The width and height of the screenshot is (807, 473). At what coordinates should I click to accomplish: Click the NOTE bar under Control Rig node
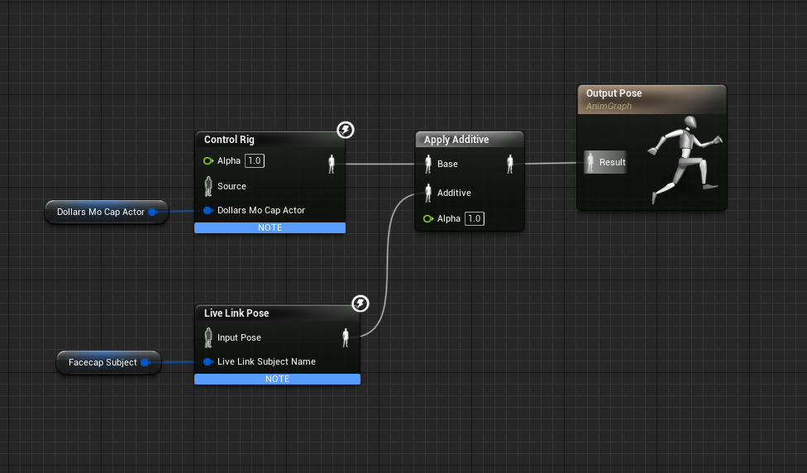(270, 228)
